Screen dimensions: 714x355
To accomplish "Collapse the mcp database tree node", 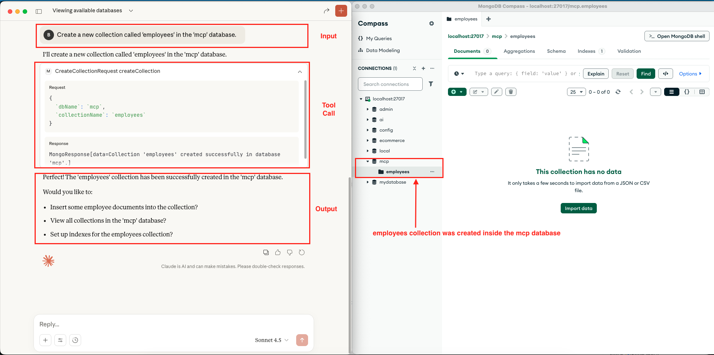I will click(368, 161).
